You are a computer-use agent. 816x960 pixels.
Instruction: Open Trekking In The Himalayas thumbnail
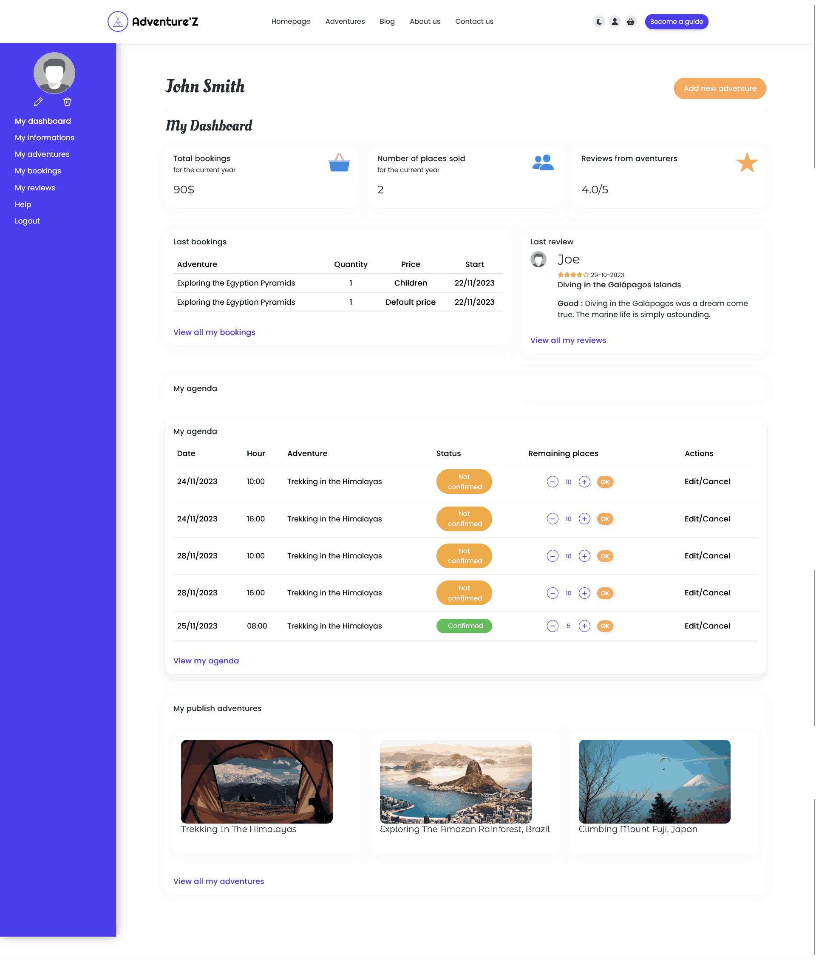click(256, 782)
